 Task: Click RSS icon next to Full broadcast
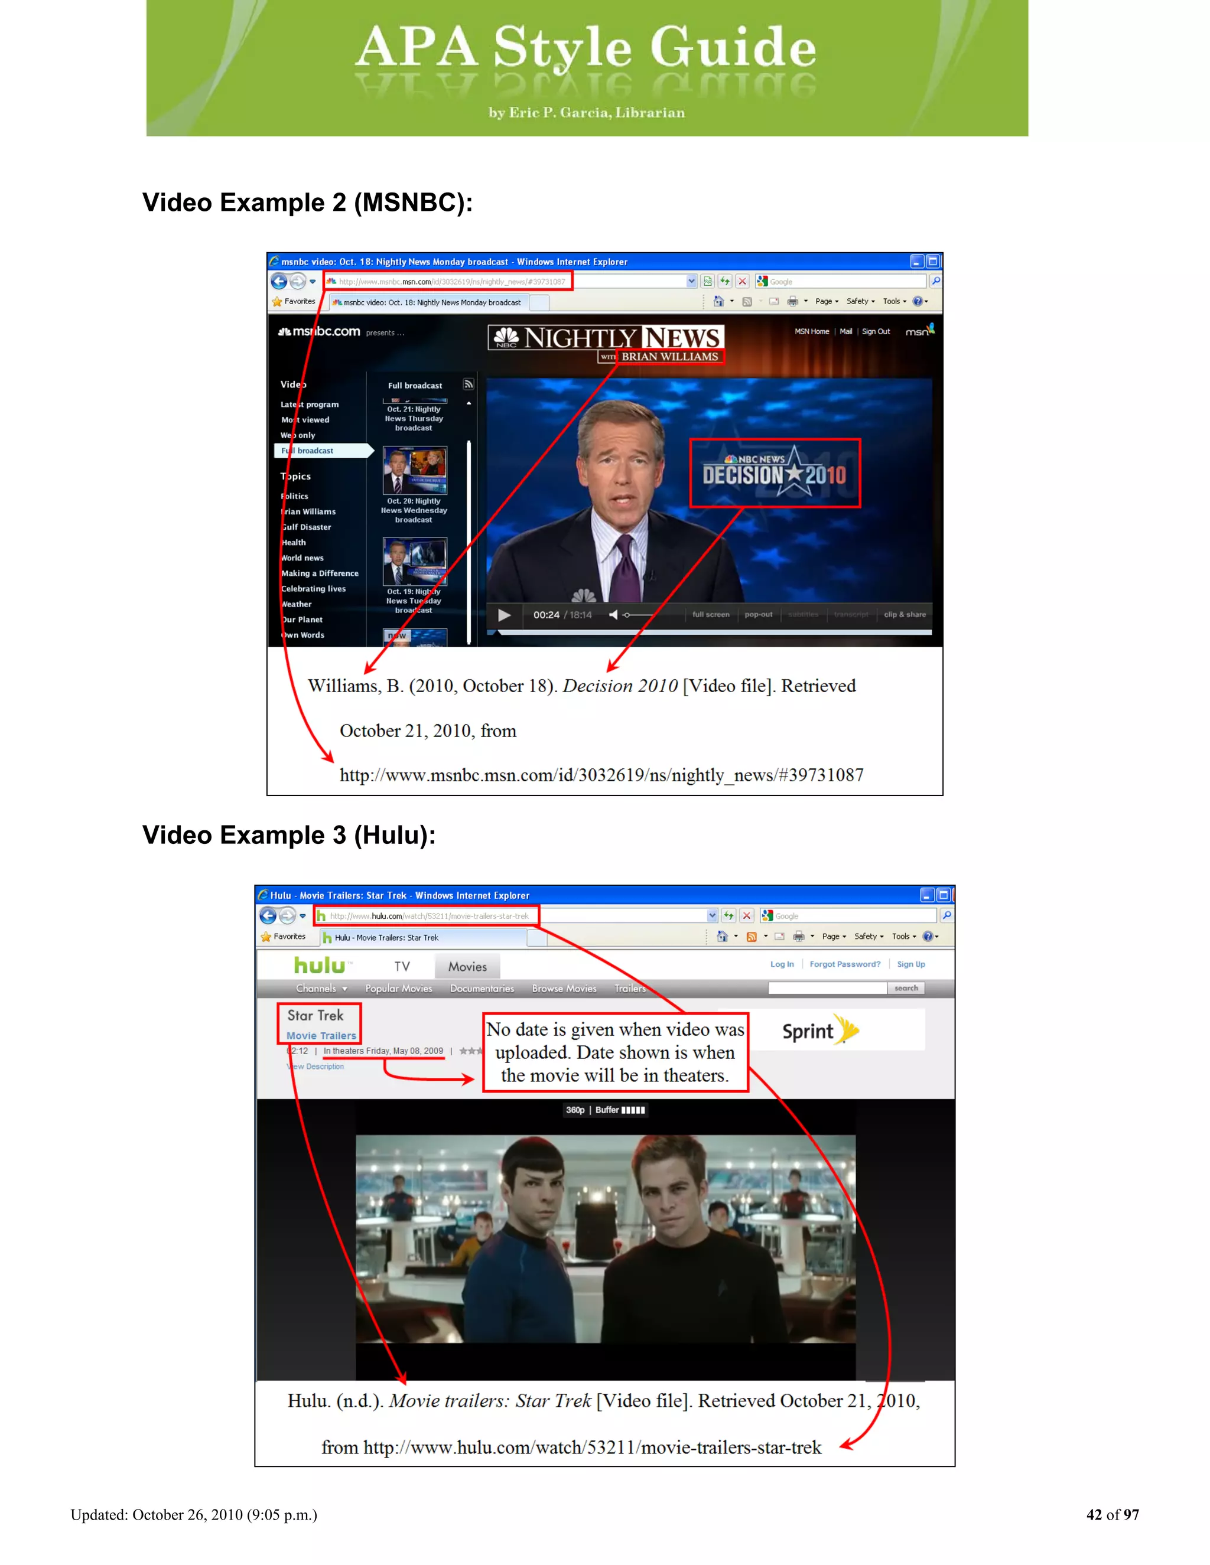click(x=468, y=384)
